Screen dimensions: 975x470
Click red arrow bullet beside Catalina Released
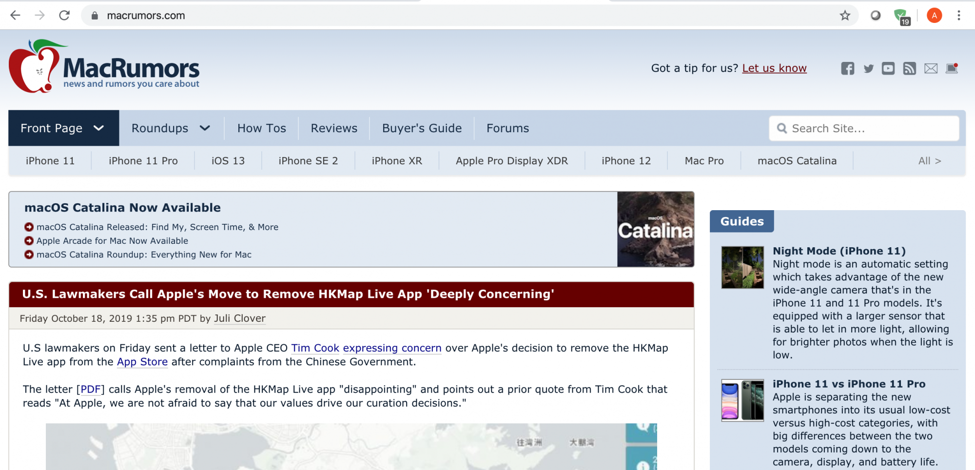click(29, 227)
